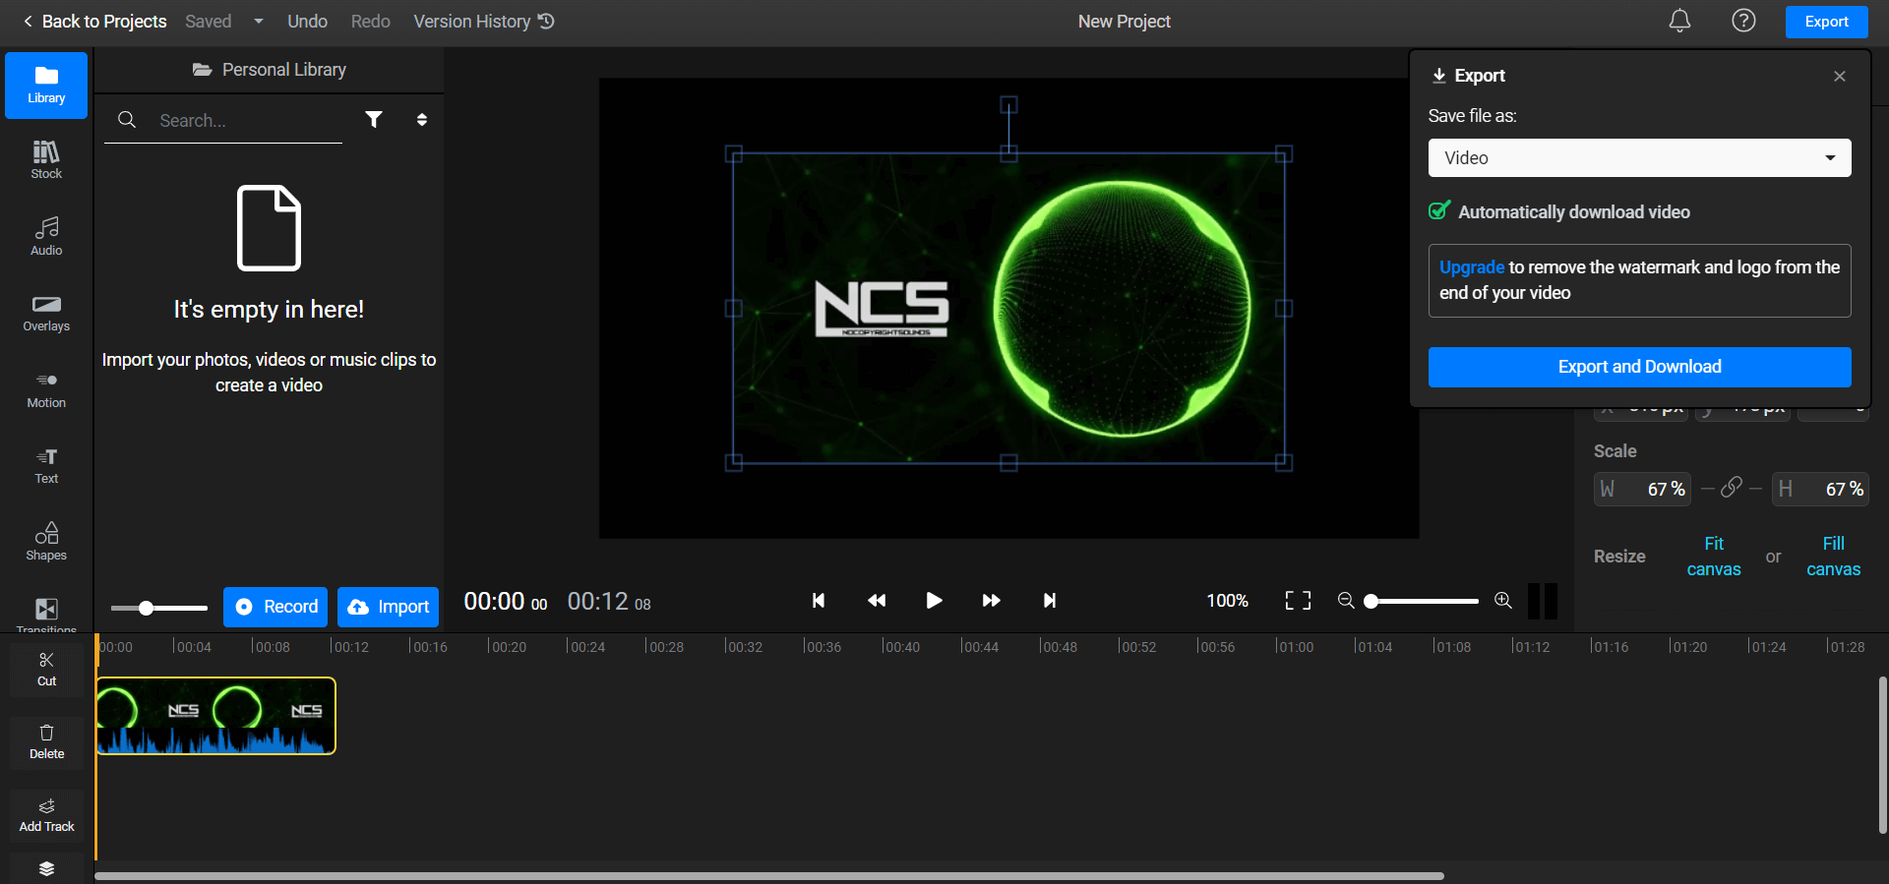The width and height of the screenshot is (1889, 884).
Task: Click Back to Projects
Action: (94, 21)
